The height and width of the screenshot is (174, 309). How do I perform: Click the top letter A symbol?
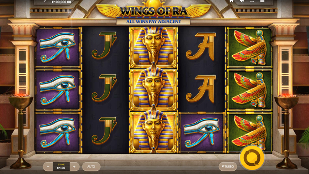pos(202,47)
